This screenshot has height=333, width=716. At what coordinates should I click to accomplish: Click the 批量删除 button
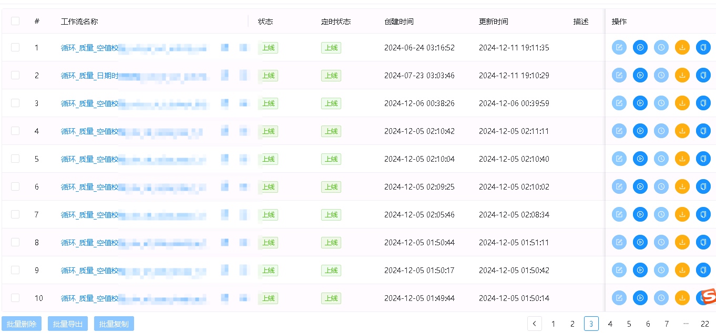tap(22, 324)
